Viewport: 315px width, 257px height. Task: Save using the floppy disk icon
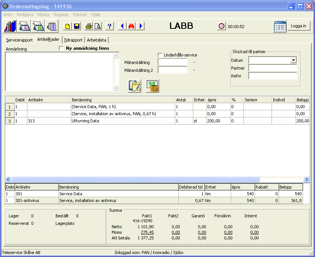click(x=76, y=26)
